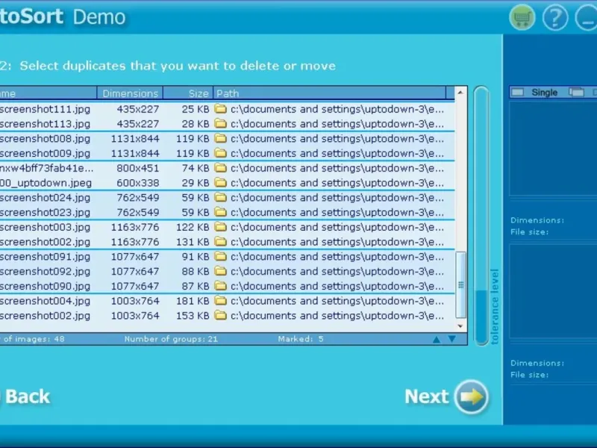This screenshot has width=597, height=448.
Task: Click folder icon in the 153 KB row
Action: point(220,316)
